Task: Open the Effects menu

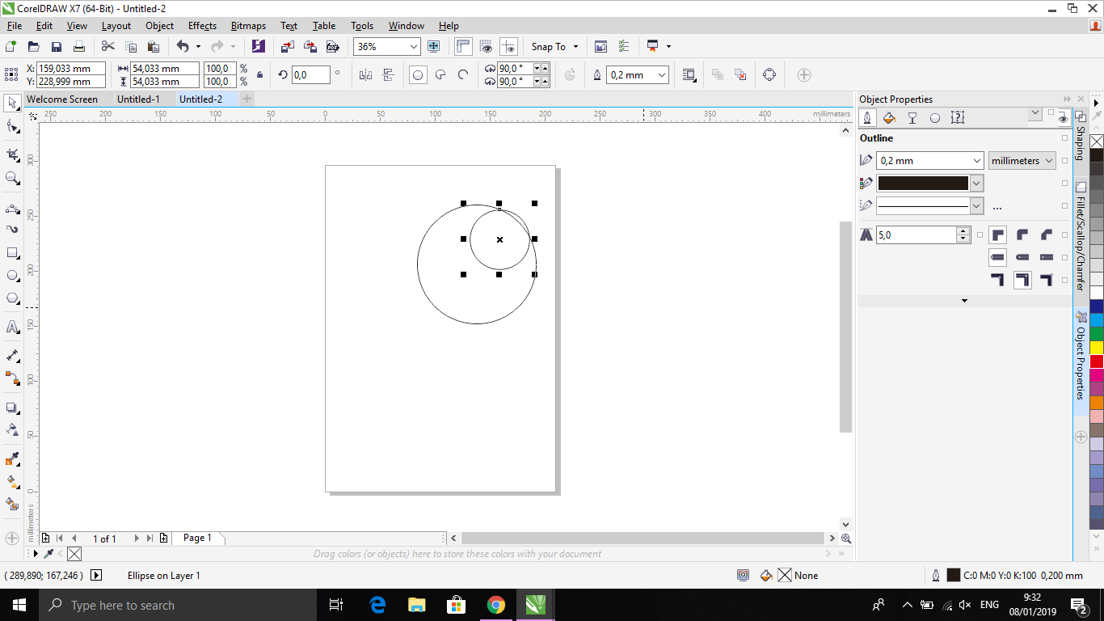Action: 202,26
